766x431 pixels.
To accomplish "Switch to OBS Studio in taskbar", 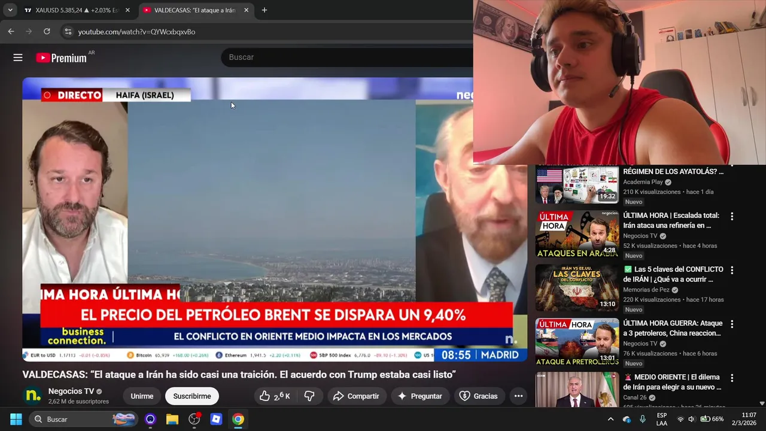I will pos(194,419).
